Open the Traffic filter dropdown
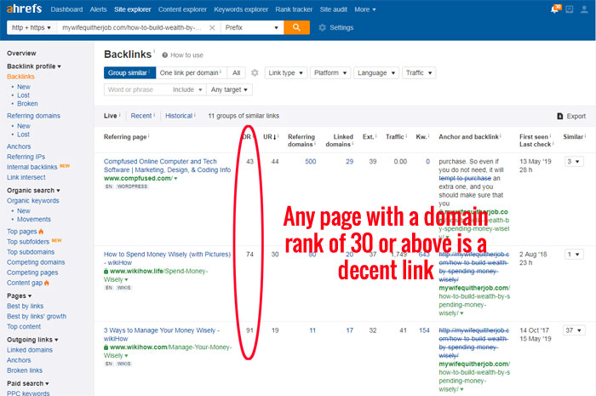Image resolution: width=596 pixels, height=396 pixels. (x=419, y=72)
